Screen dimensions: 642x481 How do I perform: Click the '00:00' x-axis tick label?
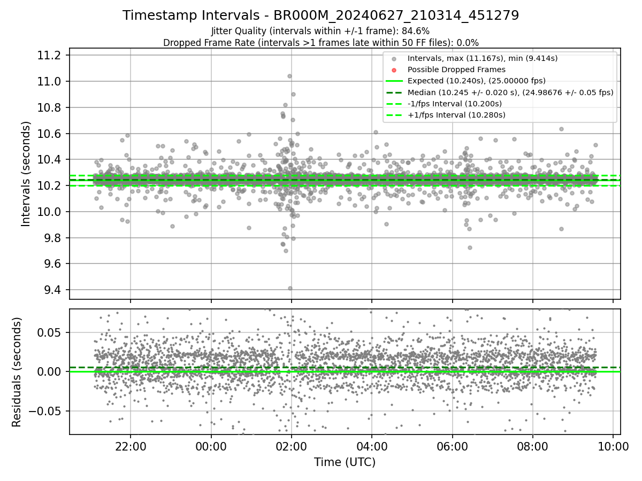click(x=211, y=446)
